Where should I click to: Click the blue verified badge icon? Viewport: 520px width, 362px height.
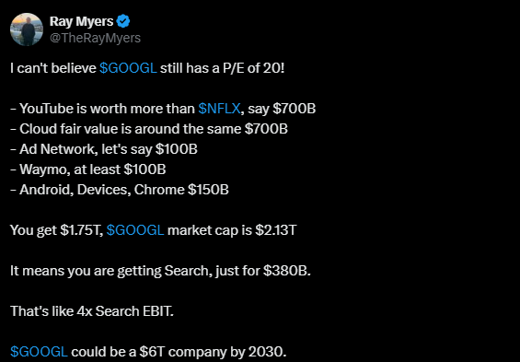pos(123,21)
